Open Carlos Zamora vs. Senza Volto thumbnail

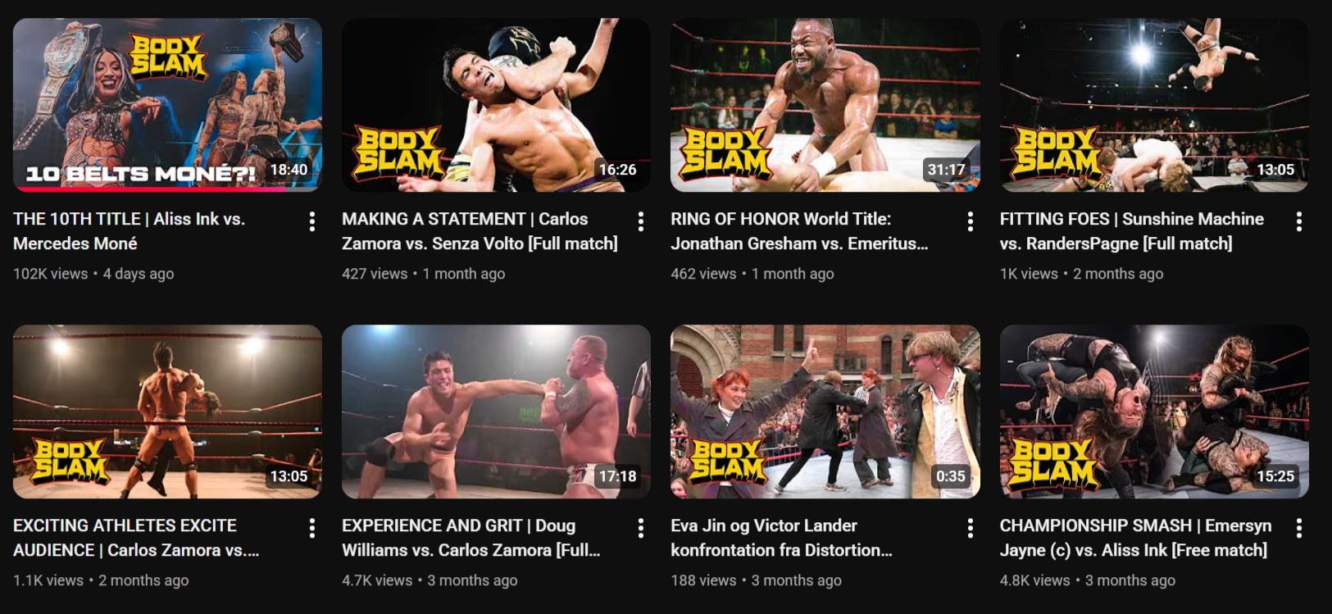coord(496,105)
